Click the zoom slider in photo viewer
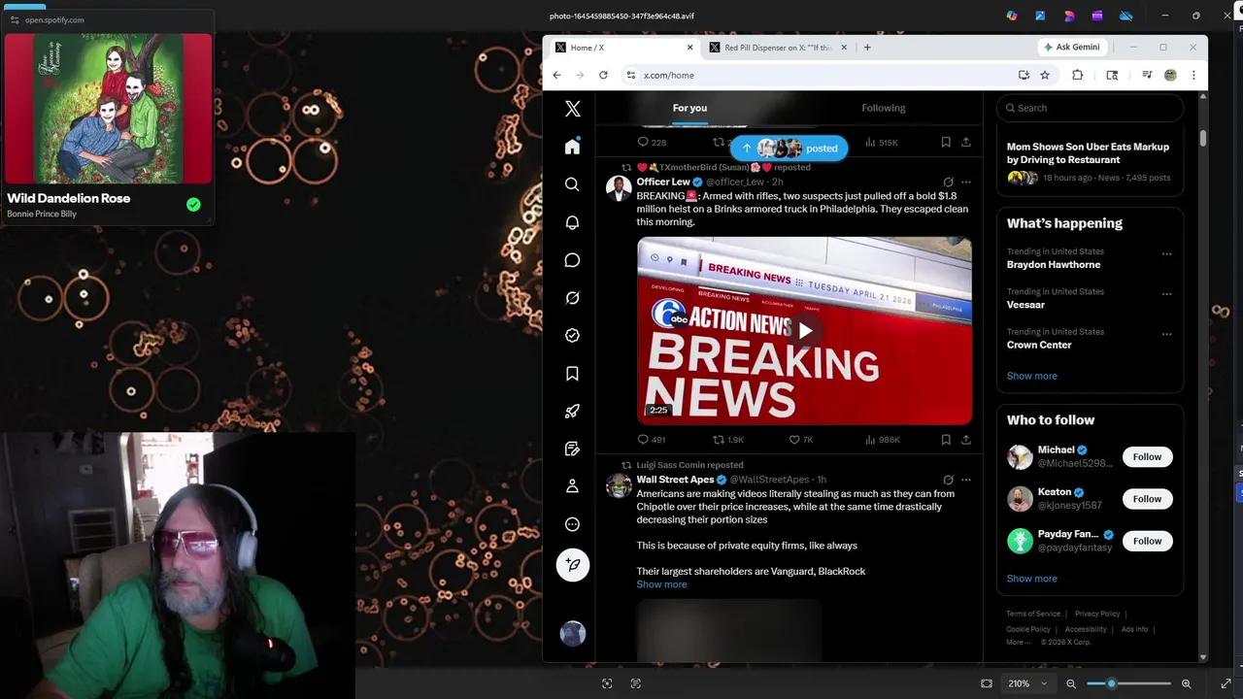 tap(1127, 683)
